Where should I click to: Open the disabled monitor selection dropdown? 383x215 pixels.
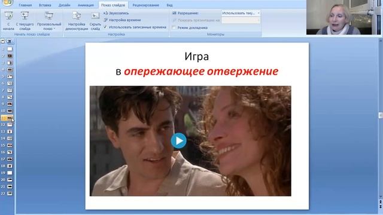[241, 20]
